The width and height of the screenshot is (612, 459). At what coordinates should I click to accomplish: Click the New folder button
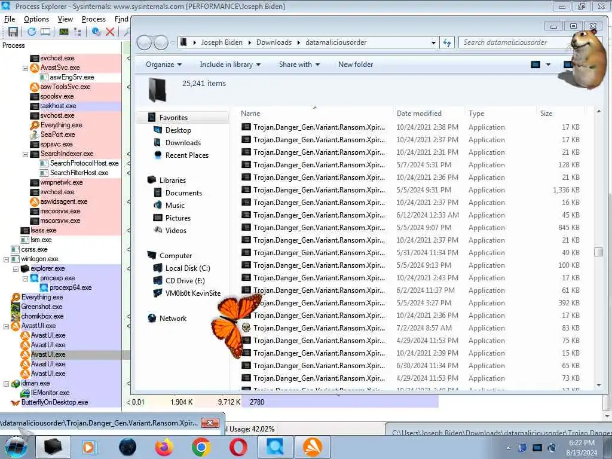pos(356,65)
